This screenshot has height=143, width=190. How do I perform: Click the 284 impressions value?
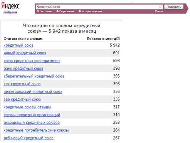click(x=116, y=130)
